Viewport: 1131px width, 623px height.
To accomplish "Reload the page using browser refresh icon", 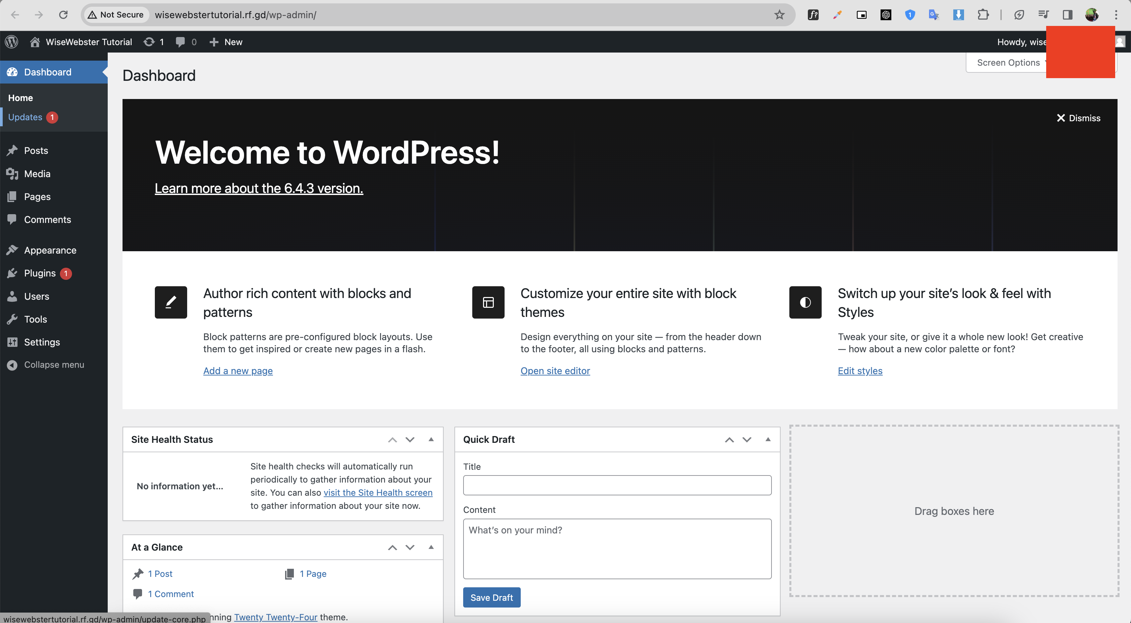I will click(x=63, y=14).
